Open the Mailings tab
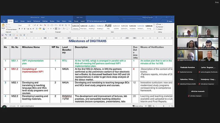This screenshot has width=220, height=123. 45,21
